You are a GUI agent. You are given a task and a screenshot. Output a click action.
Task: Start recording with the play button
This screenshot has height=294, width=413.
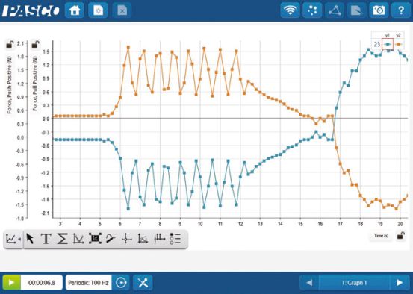click(x=12, y=282)
